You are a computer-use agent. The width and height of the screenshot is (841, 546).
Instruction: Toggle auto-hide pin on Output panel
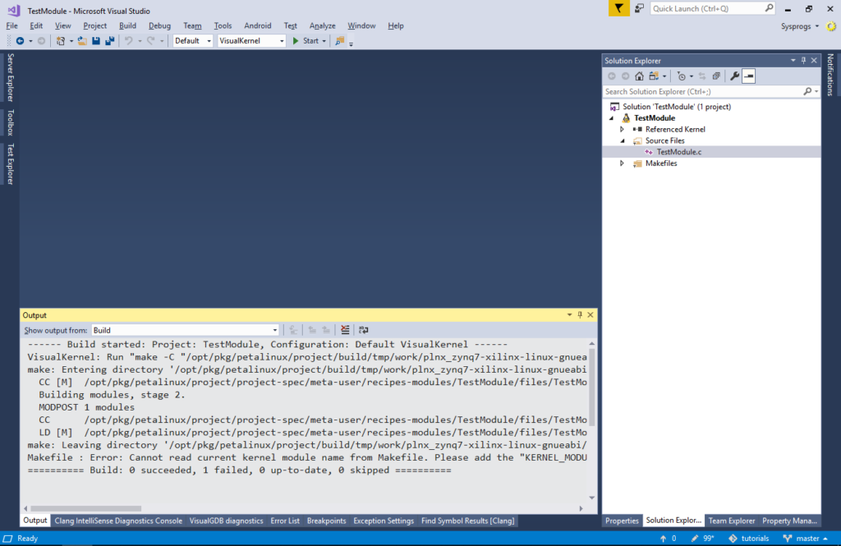coord(579,315)
